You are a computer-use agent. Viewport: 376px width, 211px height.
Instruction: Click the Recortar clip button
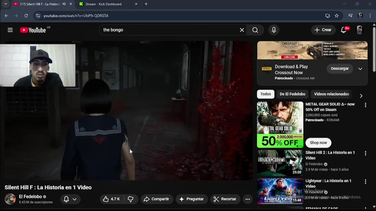coord(225,199)
